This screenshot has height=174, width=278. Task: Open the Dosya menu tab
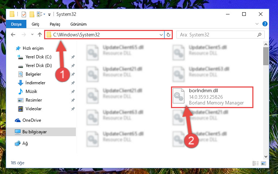tap(16, 24)
